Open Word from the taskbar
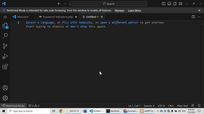This screenshot has height=114, width=204. (x=85, y=111)
